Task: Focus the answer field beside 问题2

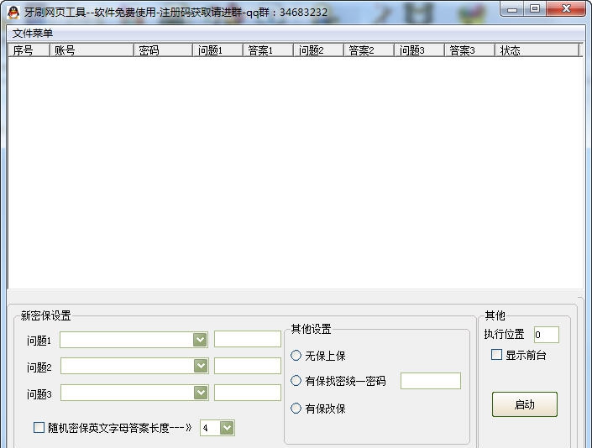Action: pos(248,366)
